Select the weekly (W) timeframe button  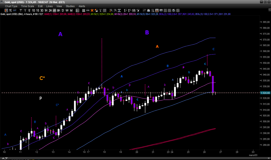click(x=67, y=10)
